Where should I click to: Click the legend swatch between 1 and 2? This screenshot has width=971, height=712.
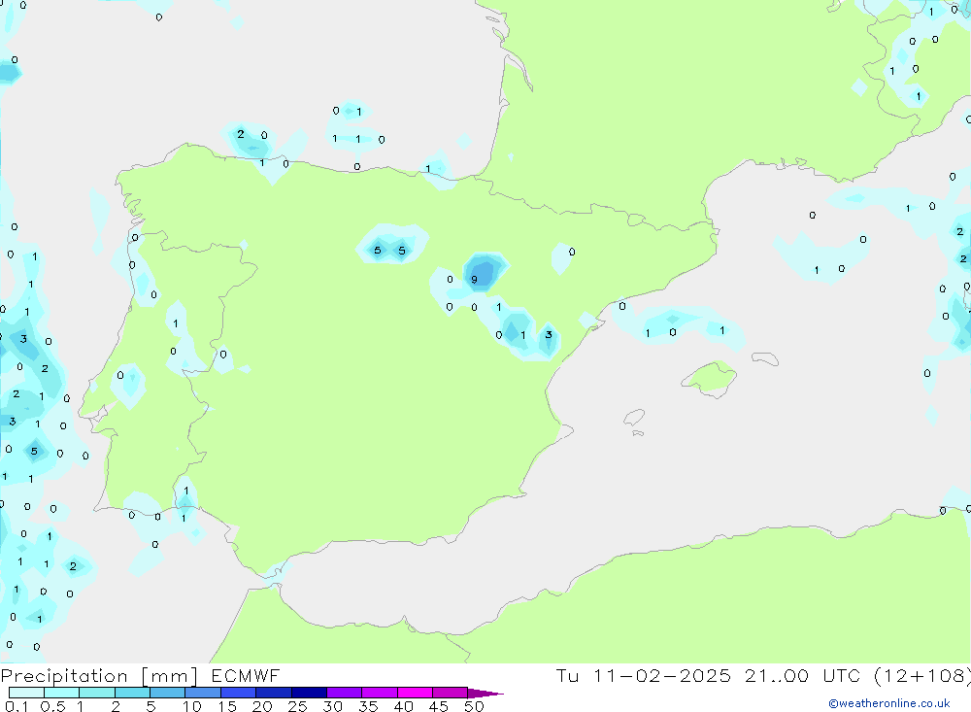(x=96, y=693)
